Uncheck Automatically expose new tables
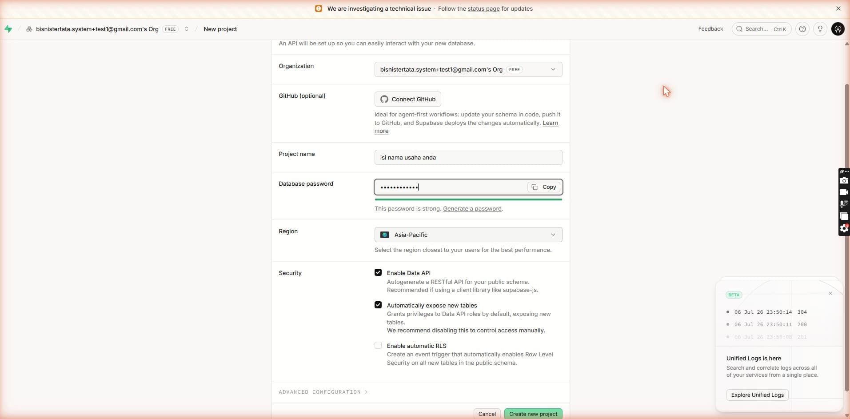 [x=378, y=305]
